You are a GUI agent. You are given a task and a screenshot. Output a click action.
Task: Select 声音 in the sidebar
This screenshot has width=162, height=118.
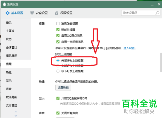click(16, 89)
